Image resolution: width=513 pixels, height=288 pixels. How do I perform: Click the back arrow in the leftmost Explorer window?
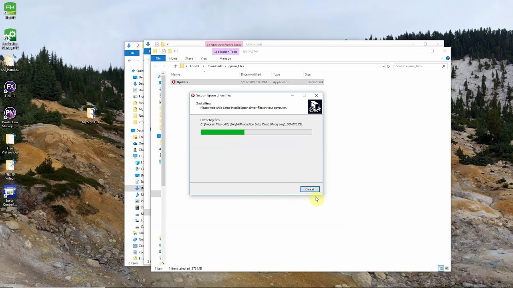tap(129, 61)
